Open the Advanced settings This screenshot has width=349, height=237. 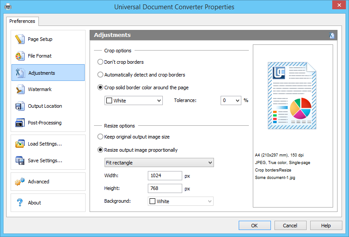point(48,182)
